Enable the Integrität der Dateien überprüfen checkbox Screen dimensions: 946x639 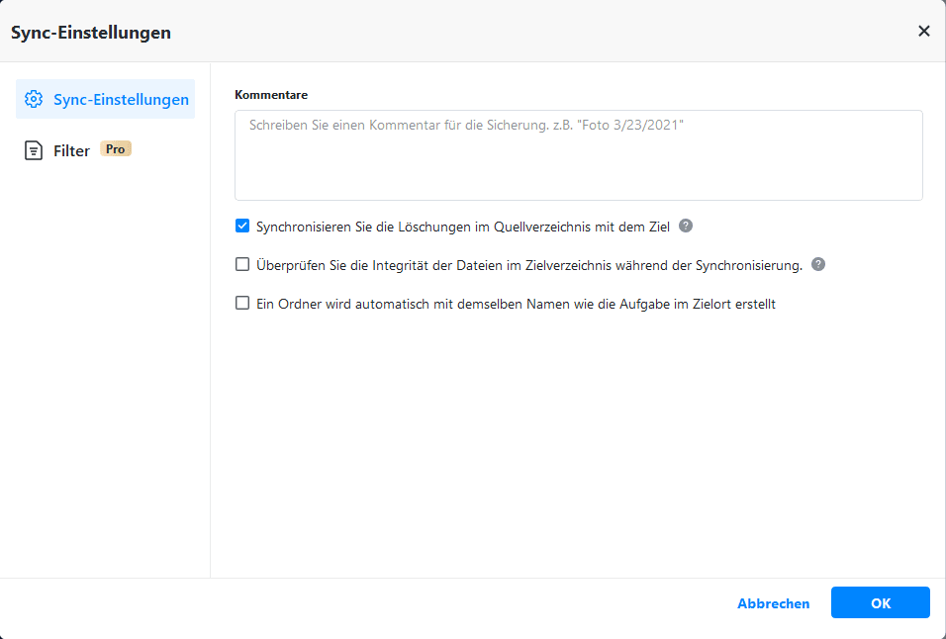242,265
